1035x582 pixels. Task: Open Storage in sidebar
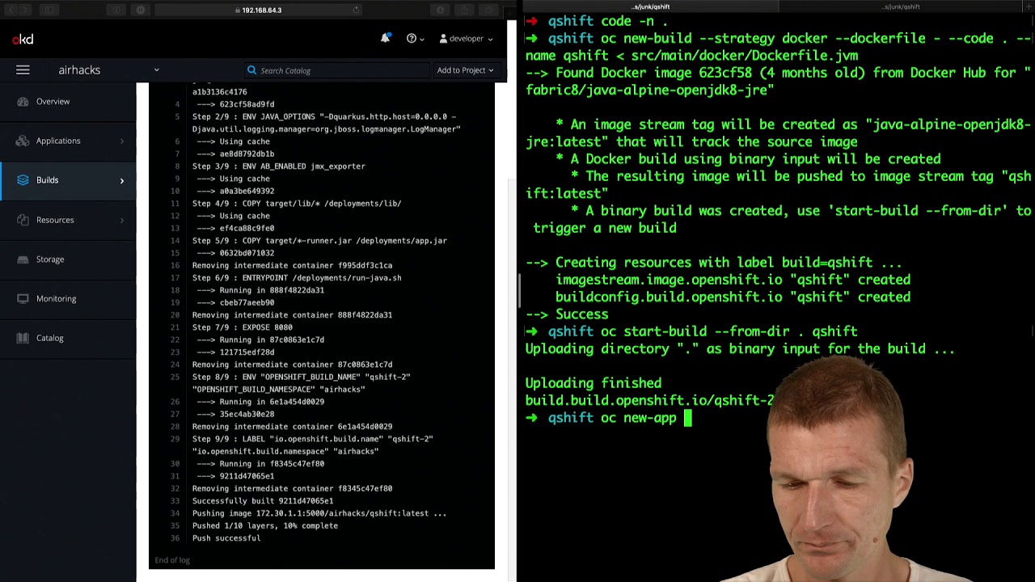point(68,259)
